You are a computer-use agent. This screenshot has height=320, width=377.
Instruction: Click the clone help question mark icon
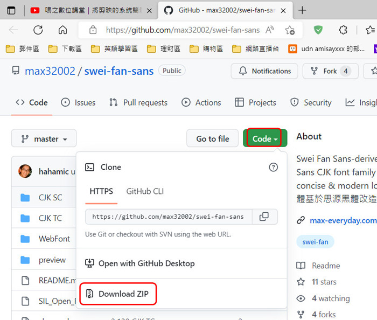[274, 167]
